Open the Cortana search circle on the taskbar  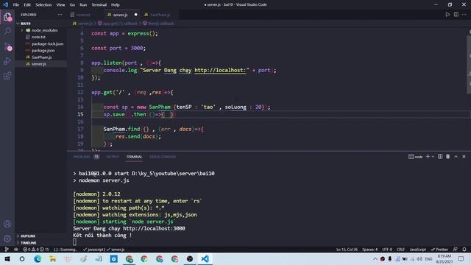pos(22,258)
